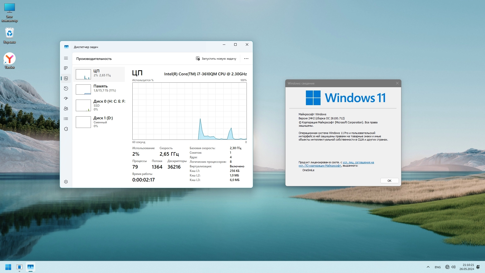Show hidden icons in system tray
This screenshot has height=273, width=485.
[x=428, y=267]
